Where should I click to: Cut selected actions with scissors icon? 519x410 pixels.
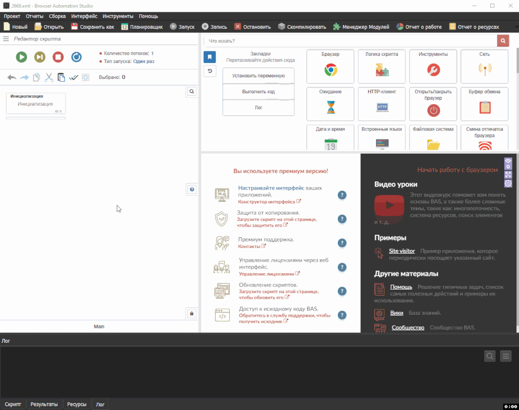coord(49,77)
